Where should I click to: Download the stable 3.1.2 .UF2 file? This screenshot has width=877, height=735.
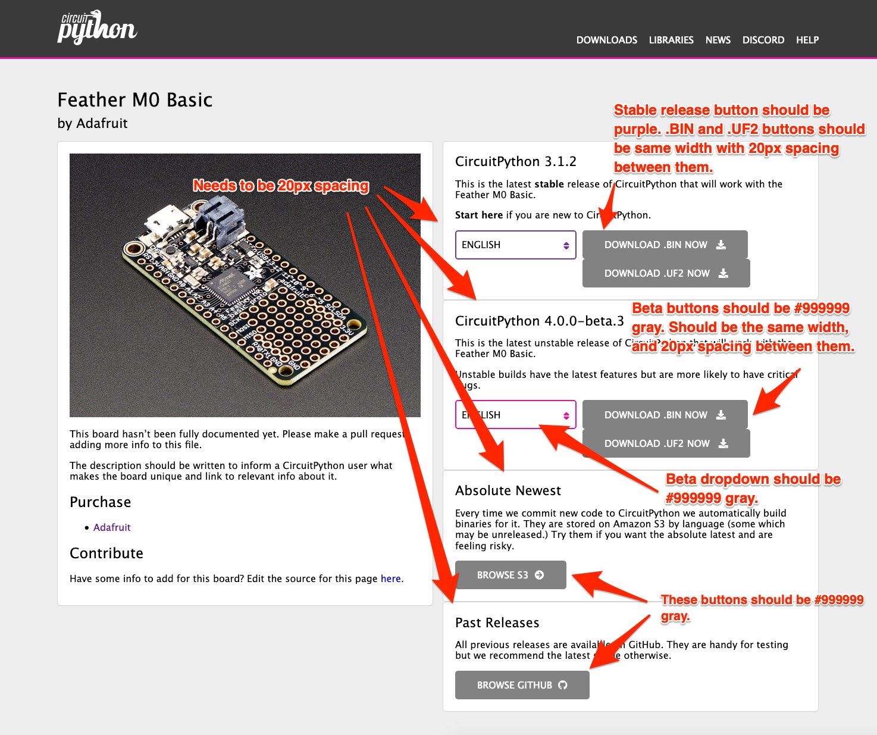pyautogui.click(x=666, y=273)
